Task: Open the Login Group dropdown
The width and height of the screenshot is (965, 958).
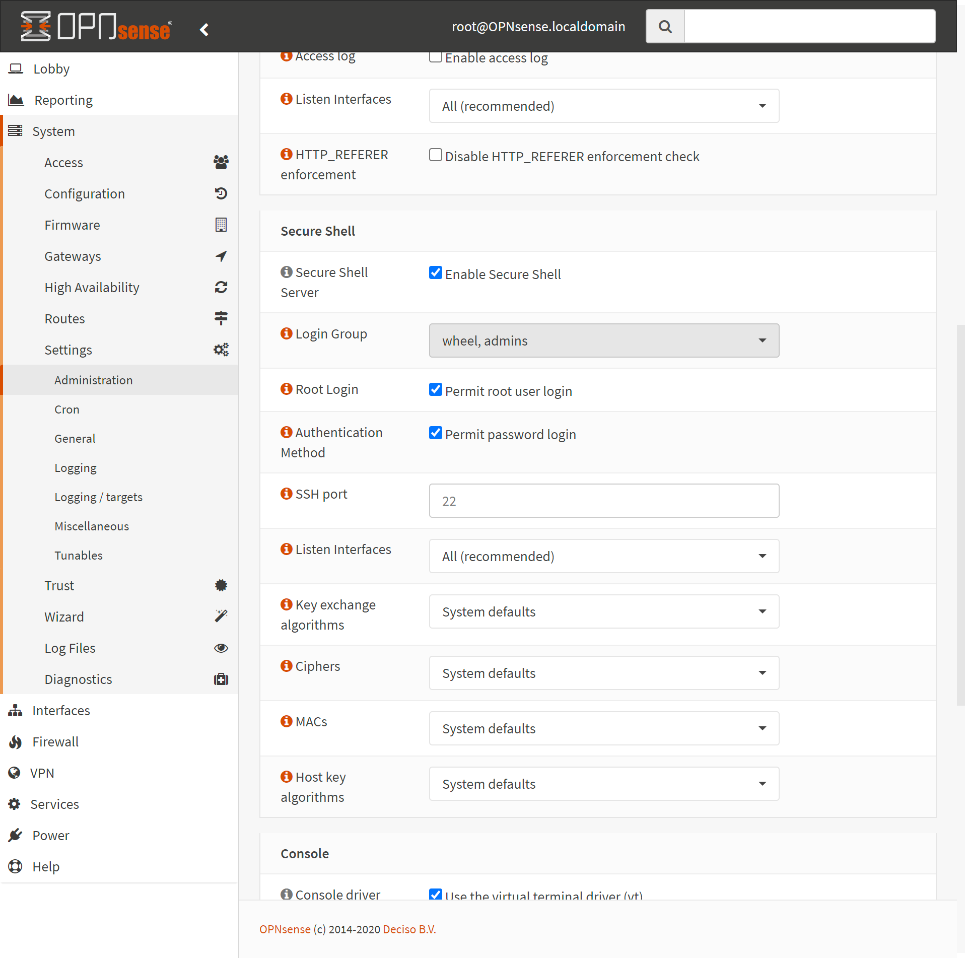Action: pos(603,340)
